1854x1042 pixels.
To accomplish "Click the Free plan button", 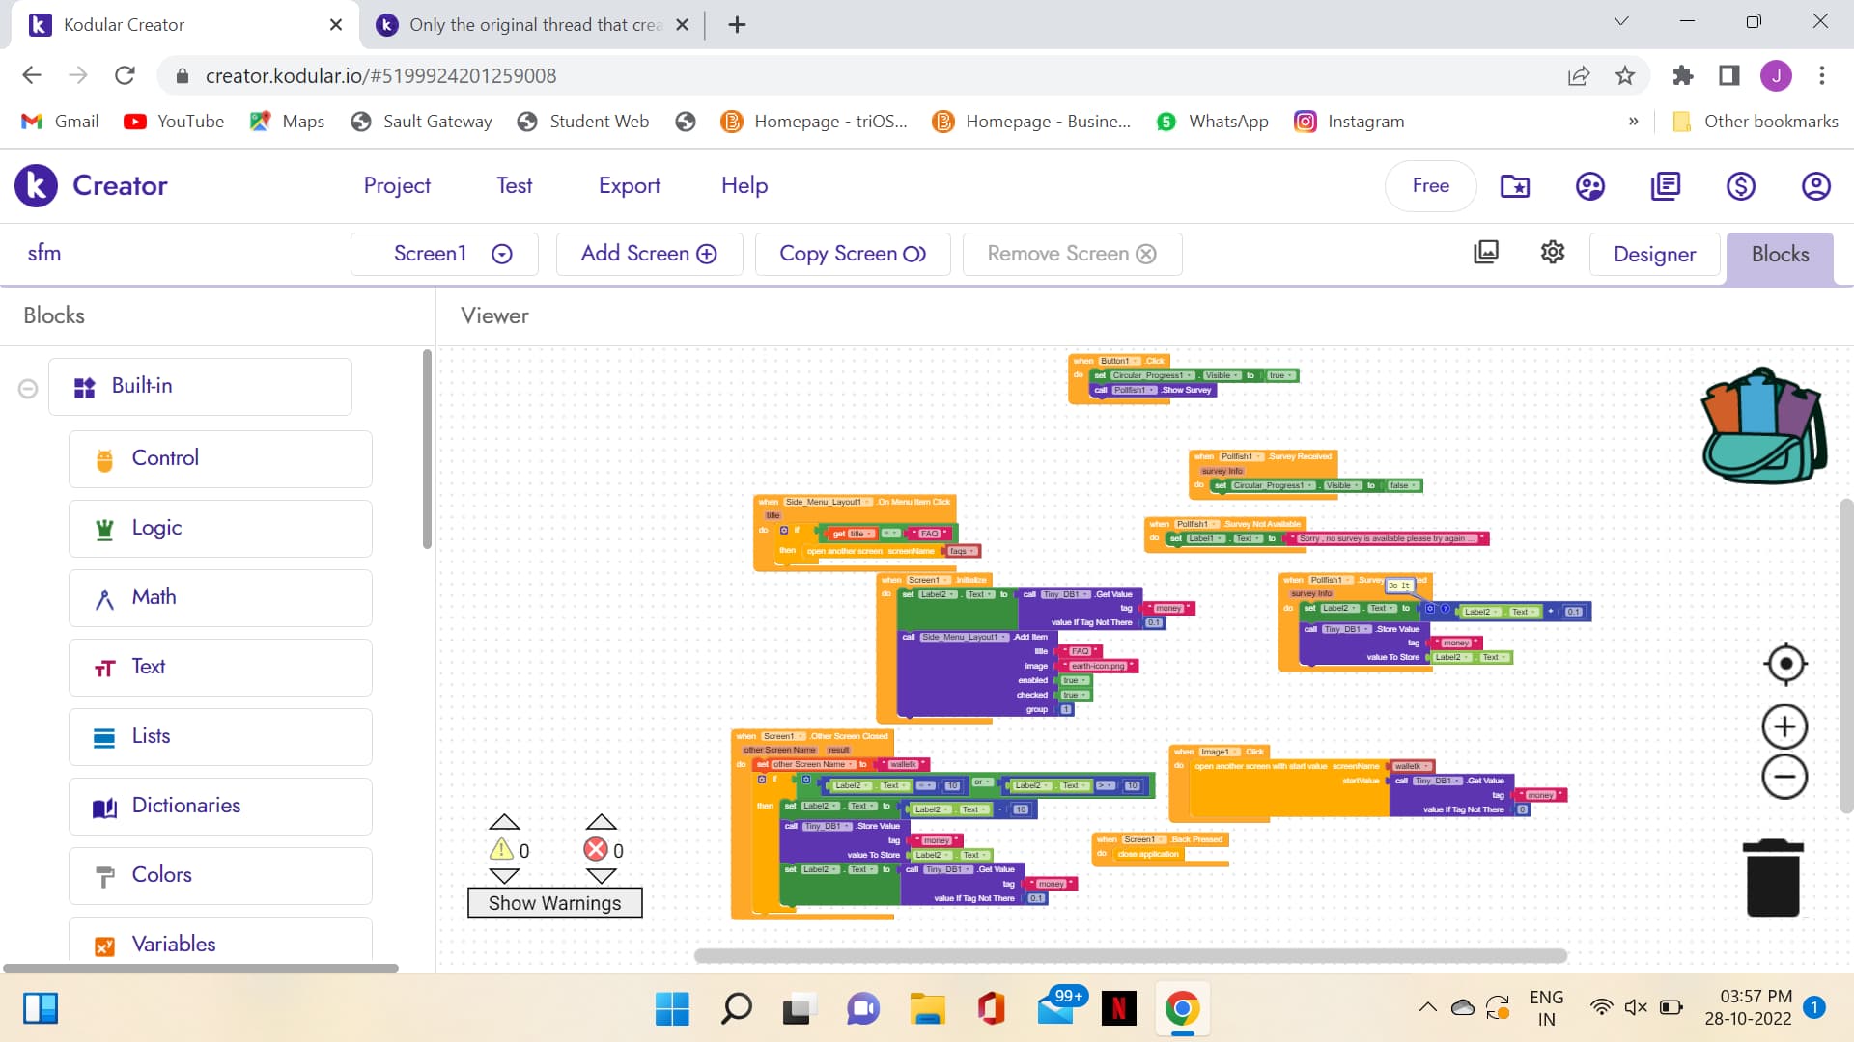I will (1430, 185).
